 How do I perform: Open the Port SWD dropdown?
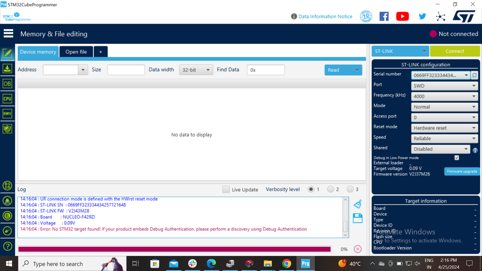pyautogui.click(x=444, y=86)
